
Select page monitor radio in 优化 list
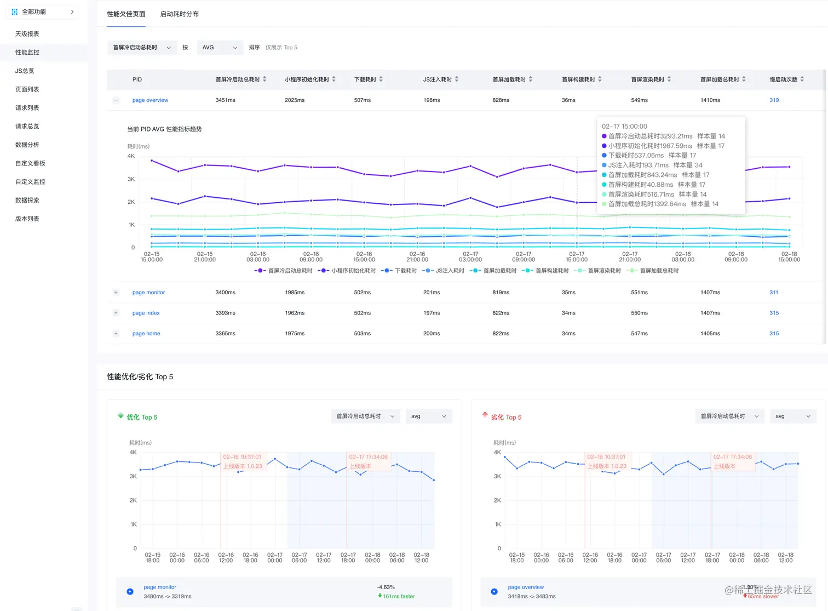click(130, 591)
